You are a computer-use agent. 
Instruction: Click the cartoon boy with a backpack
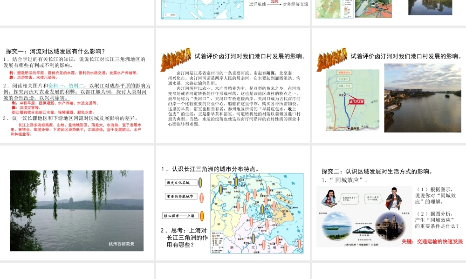pos(394,199)
